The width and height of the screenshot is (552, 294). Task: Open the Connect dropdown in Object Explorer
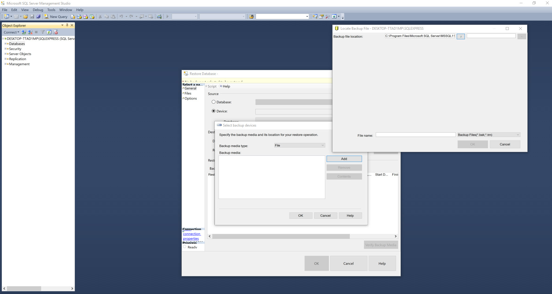click(x=11, y=32)
